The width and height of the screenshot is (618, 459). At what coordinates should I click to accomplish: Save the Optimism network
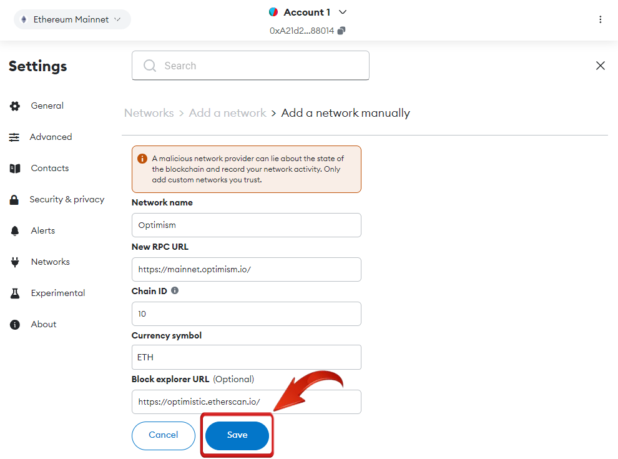click(237, 436)
